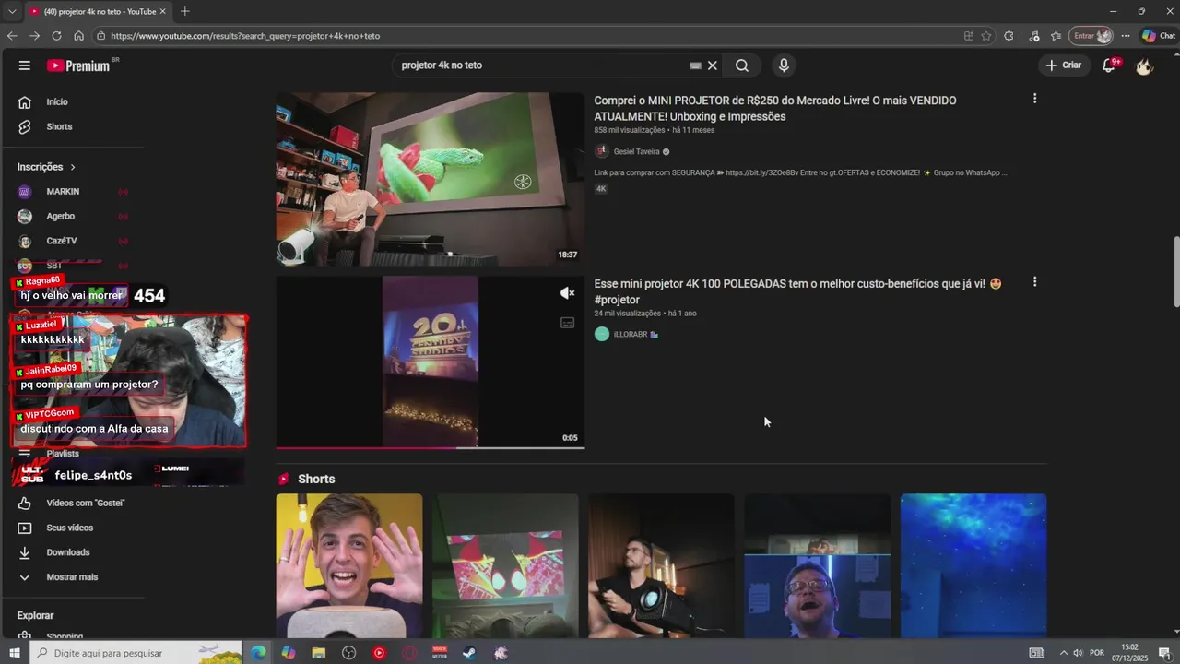
Task: Open the Copilot Chat button
Action: click(x=1159, y=36)
